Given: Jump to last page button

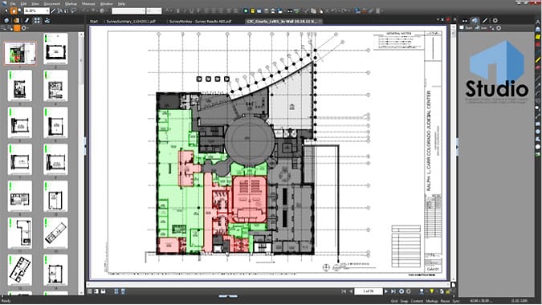Looking at the screenshot, I should [x=393, y=291].
